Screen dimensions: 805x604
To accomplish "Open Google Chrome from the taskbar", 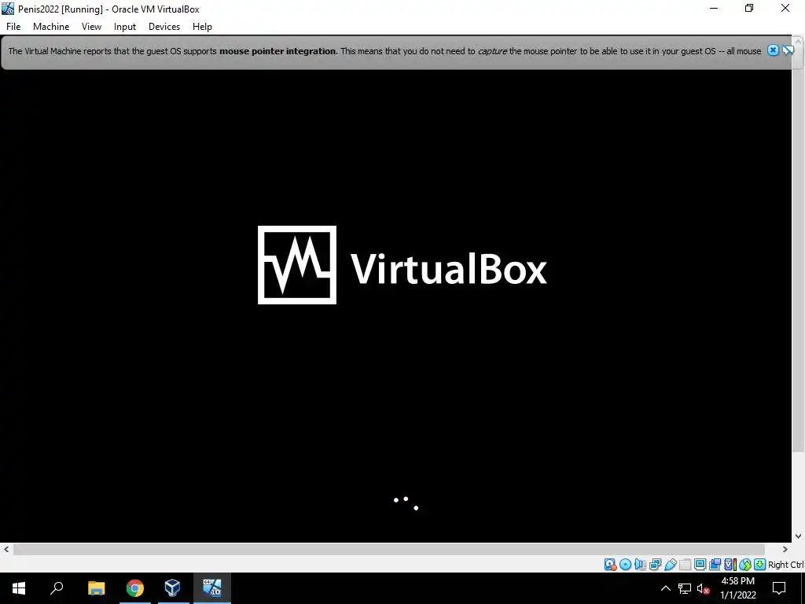I will [x=134, y=588].
